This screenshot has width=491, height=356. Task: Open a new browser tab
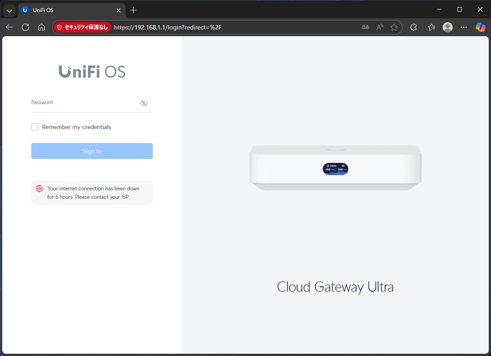coord(133,10)
